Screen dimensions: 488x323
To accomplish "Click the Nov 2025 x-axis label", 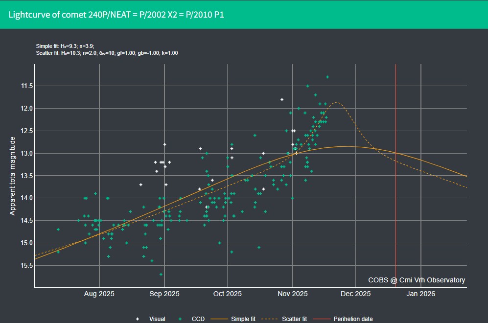I will [x=293, y=294].
